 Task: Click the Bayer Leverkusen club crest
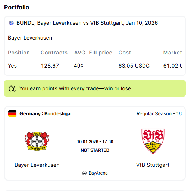(37, 141)
